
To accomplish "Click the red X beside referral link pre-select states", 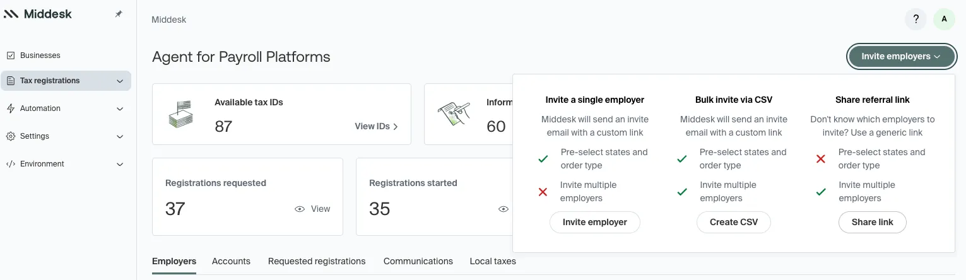I will pos(821,159).
